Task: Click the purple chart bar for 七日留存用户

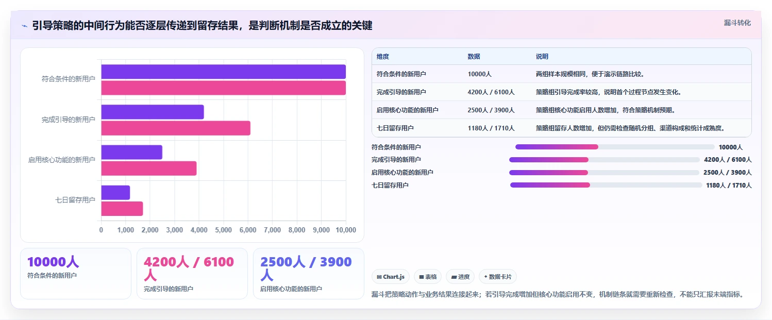Action: click(x=115, y=192)
